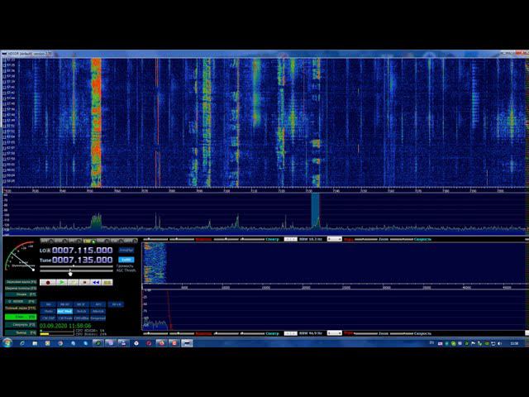The image size is (529, 397).
Task: Click the upper averaging input field near RBW
Action: pos(290,239)
